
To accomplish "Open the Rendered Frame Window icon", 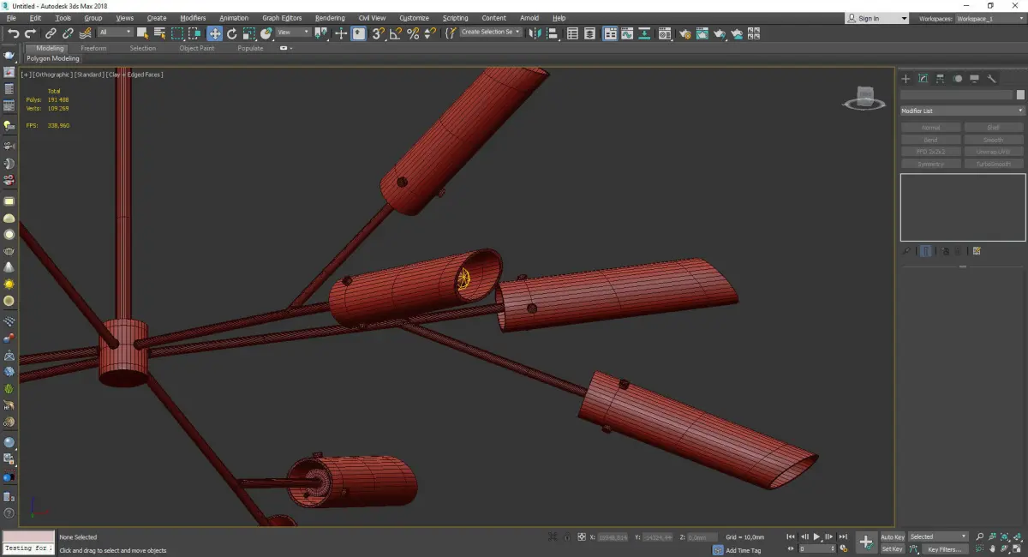I will tap(702, 33).
